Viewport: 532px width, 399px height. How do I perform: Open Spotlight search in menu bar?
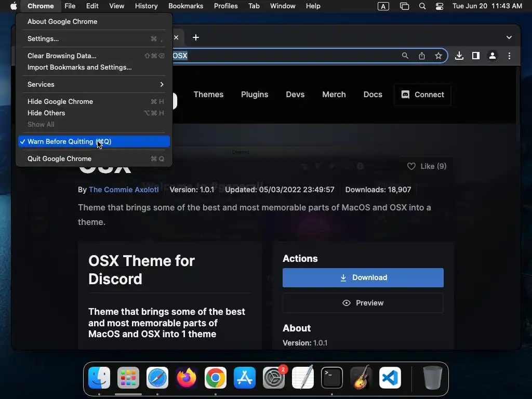point(422,6)
